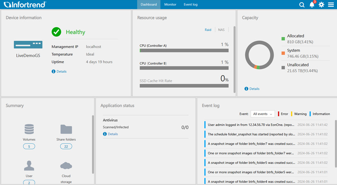Image resolution: width=337 pixels, height=185 pixels.
Task: Click the green Allocated color swatch
Action: tap(283, 39)
